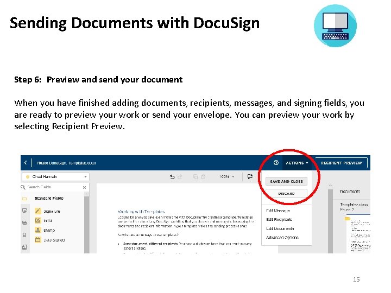Open the bottom document sidebar category icon
Image resolution: width=391 pixels, height=293 pixels.
(24, 247)
